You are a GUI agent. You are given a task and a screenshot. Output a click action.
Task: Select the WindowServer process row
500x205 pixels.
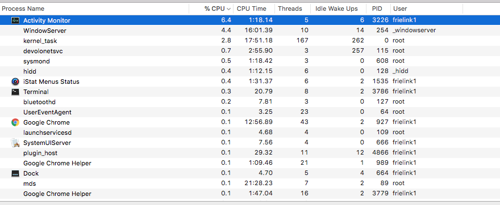pyautogui.click(x=250, y=31)
